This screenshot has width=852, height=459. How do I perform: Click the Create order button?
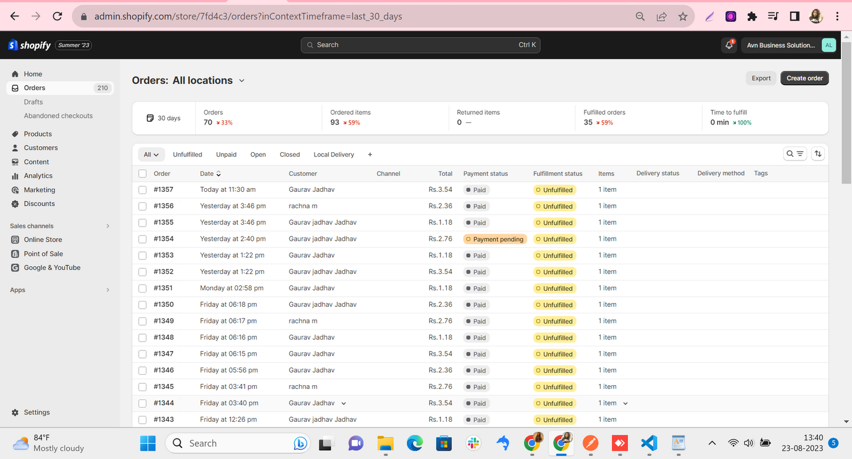click(804, 78)
